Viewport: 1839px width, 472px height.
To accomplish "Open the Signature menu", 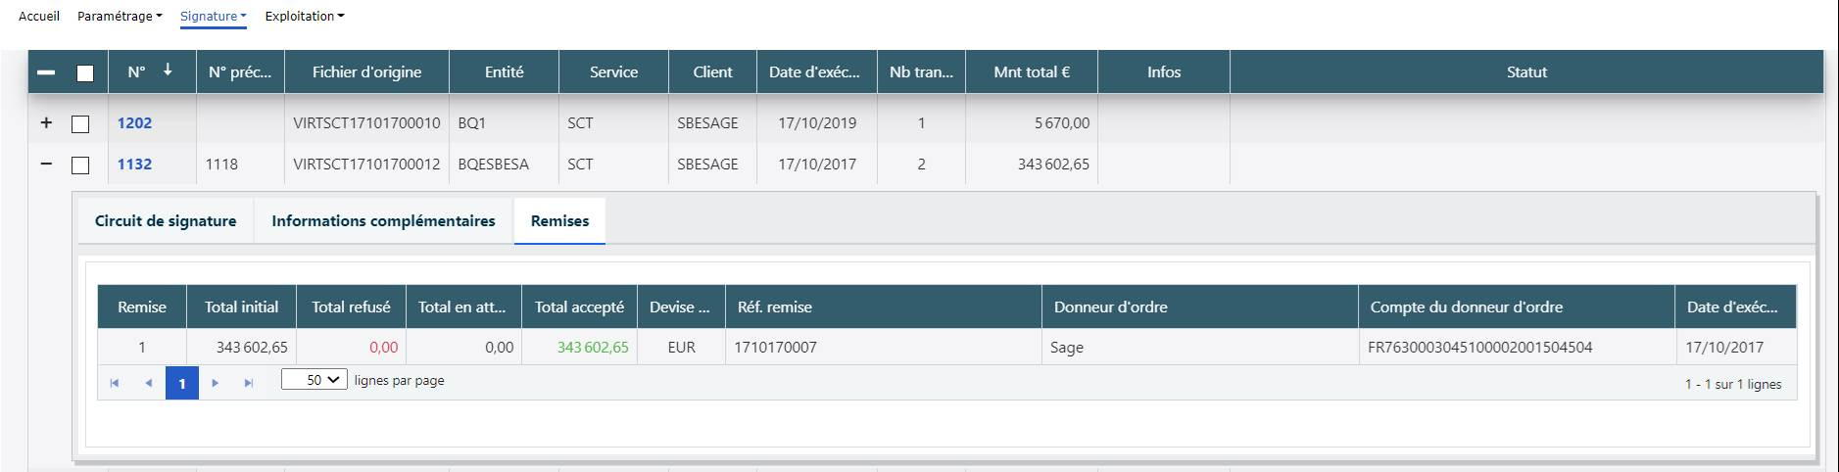I will pyautogui.click(x=213, y=17).
